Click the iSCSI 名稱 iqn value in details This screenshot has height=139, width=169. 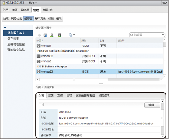[x=107, y=124]
